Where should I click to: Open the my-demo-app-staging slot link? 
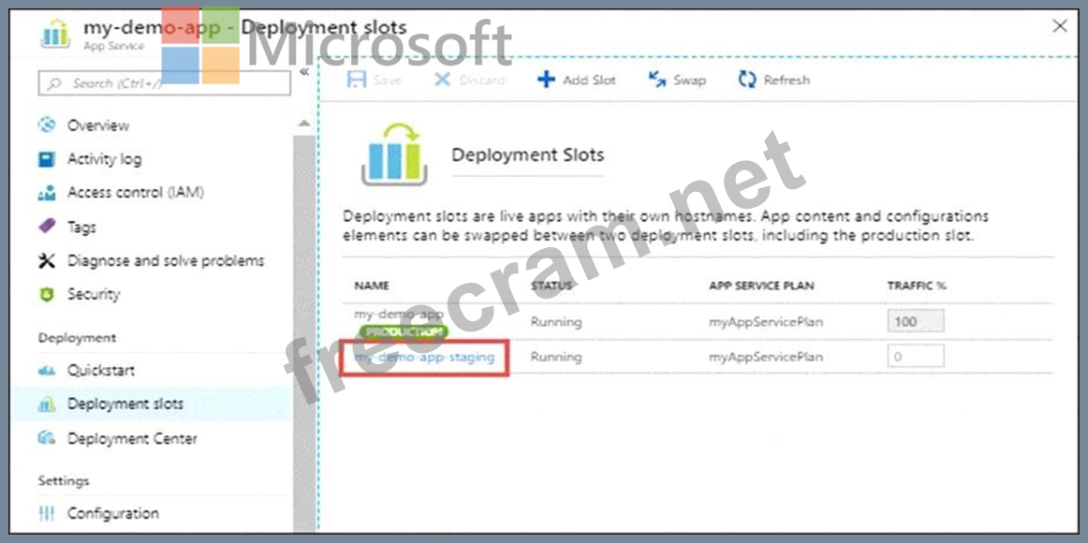(x=424, y=357)
